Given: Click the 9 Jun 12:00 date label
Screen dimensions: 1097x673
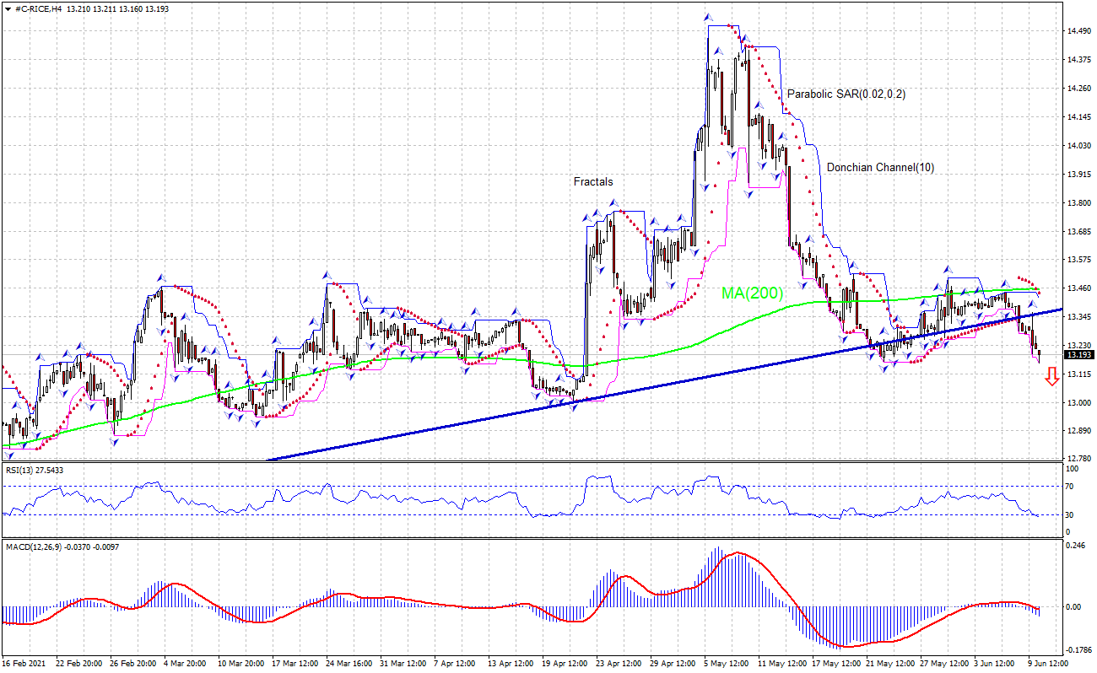Looking at the screenshot, I should tap(1046, 664).
